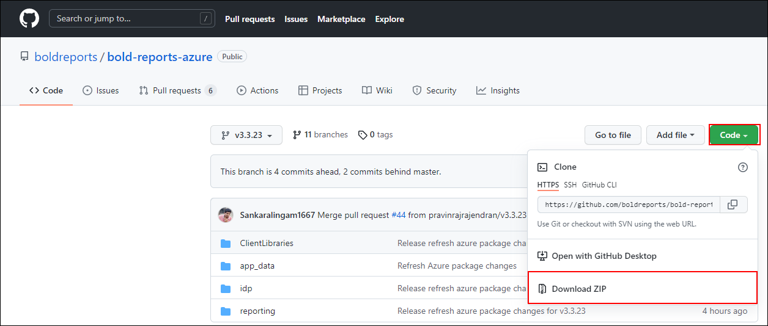The height and width of the screenshot is (326, 768).
Task: Select the Code tab
Action: (46, 90)
